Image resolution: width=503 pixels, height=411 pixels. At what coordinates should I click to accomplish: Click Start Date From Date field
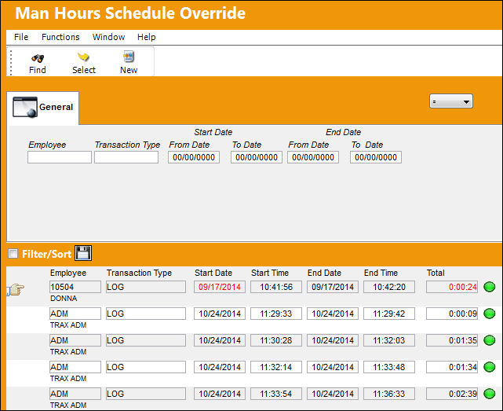[x=194, y=157]
